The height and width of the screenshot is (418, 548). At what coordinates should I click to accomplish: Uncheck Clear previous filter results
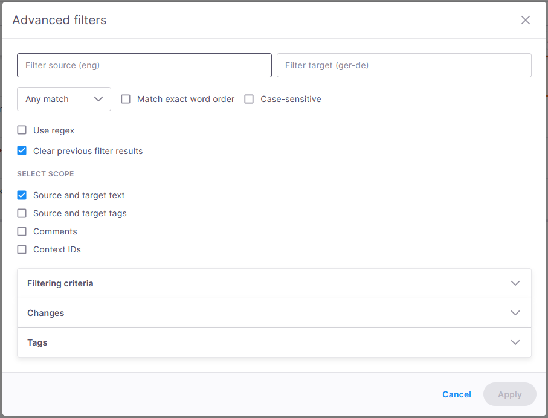point(22,150)
